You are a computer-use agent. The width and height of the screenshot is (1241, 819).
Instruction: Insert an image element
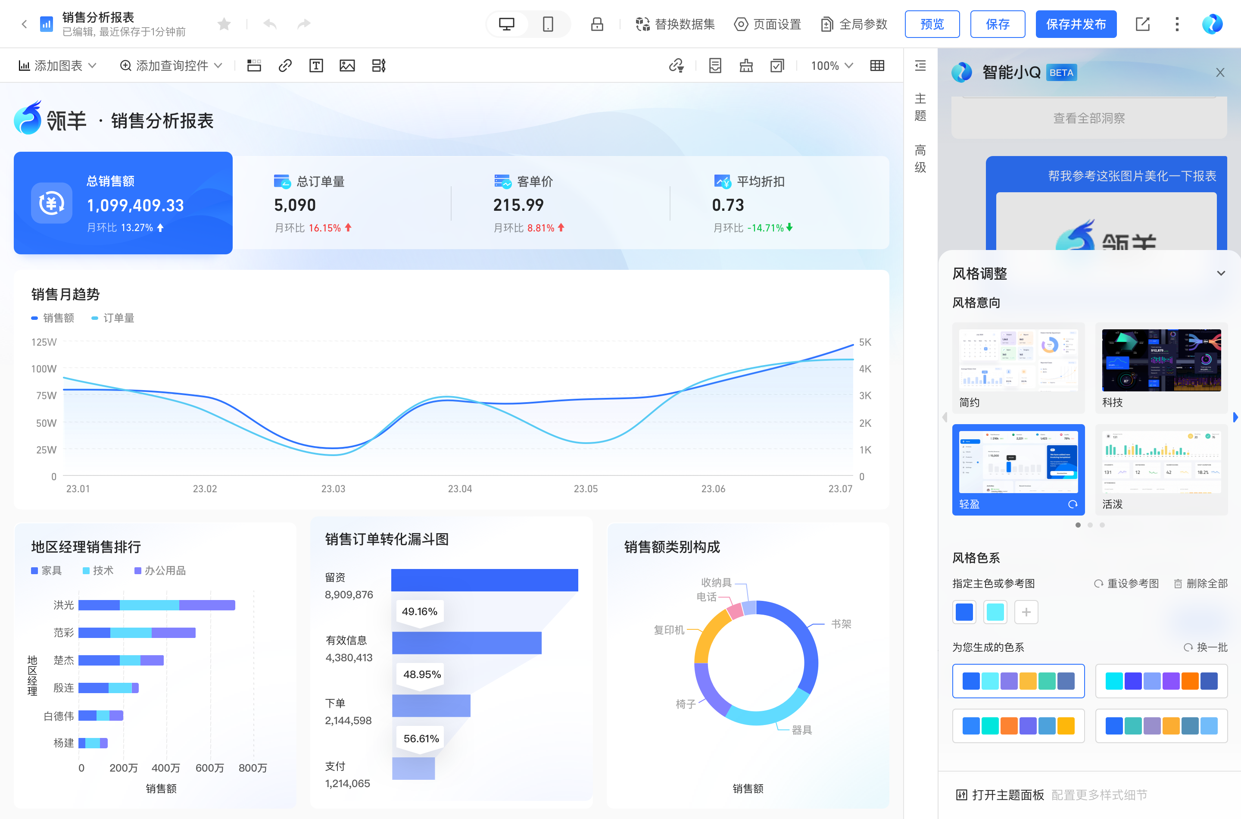(347, 65)
